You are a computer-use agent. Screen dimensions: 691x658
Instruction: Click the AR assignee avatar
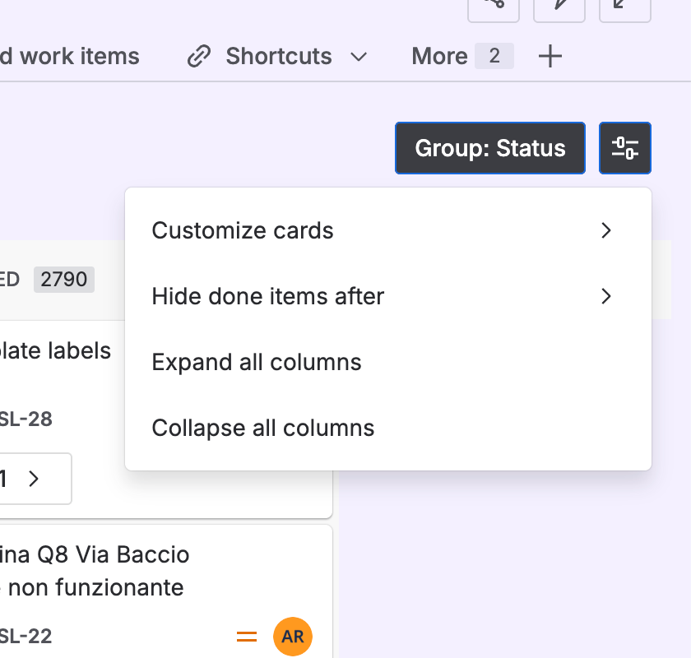pyautogui.click(x=293, y=637)
